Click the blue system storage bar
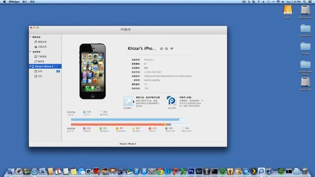 [x=129, y=119]
